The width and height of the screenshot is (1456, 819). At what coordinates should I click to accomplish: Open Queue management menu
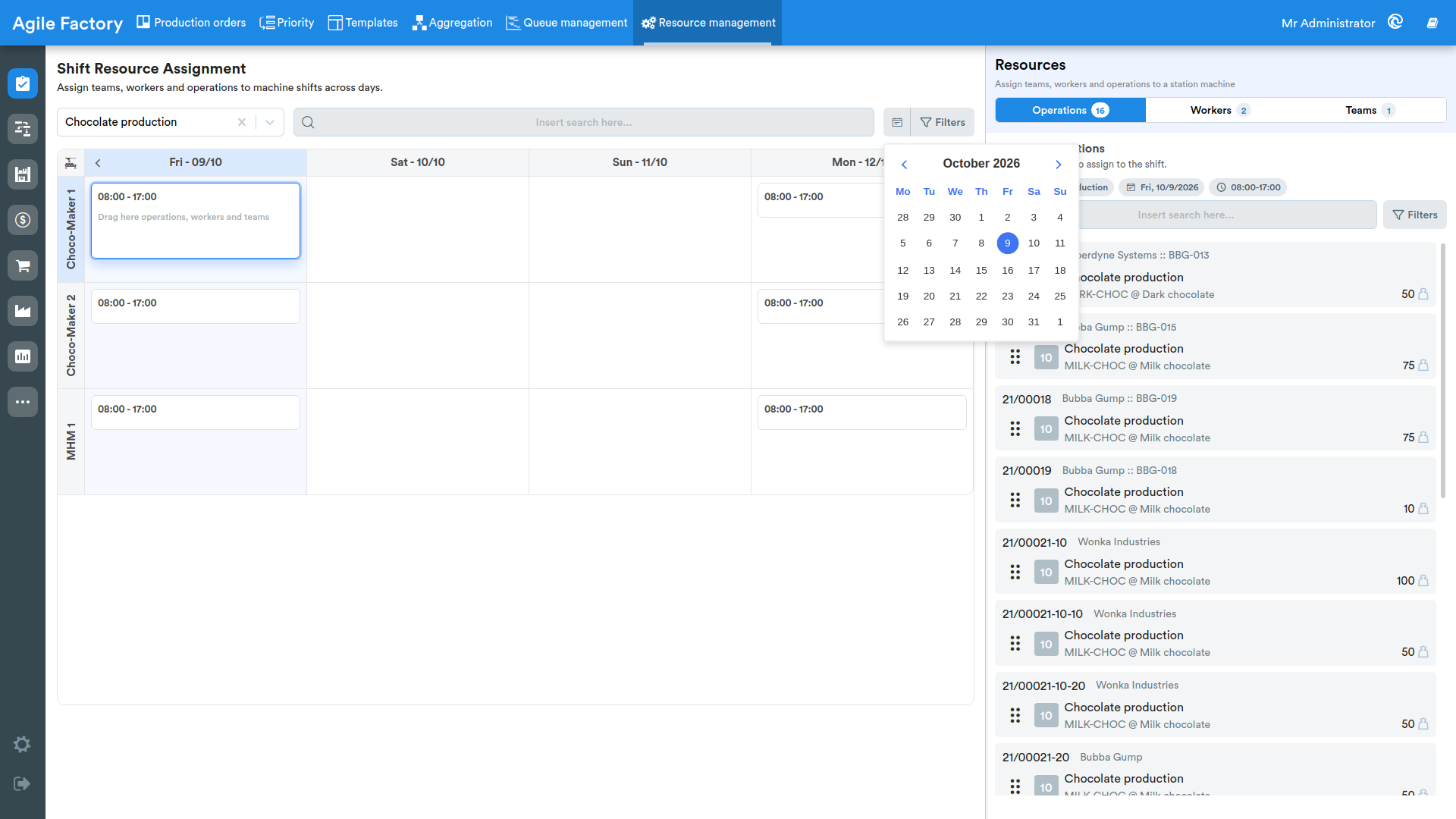click(x=566, y=23)
